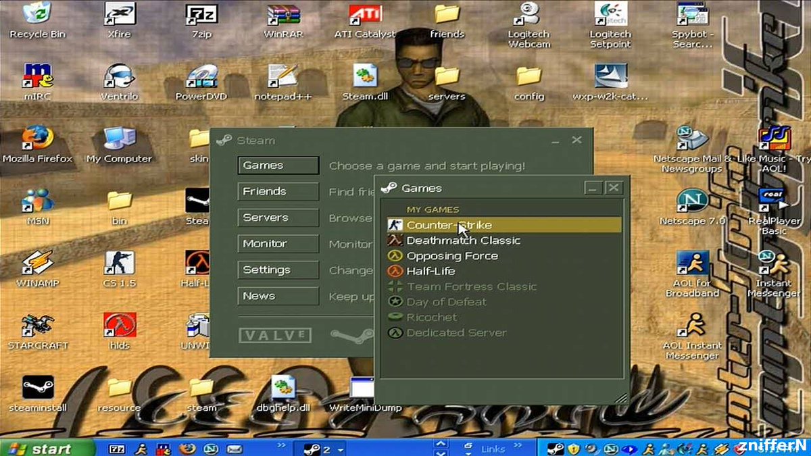Screen dimensions: 811x456
Task: Select the AOL Instant Messenger desktop icon
Action: click(x=692, y=336)
